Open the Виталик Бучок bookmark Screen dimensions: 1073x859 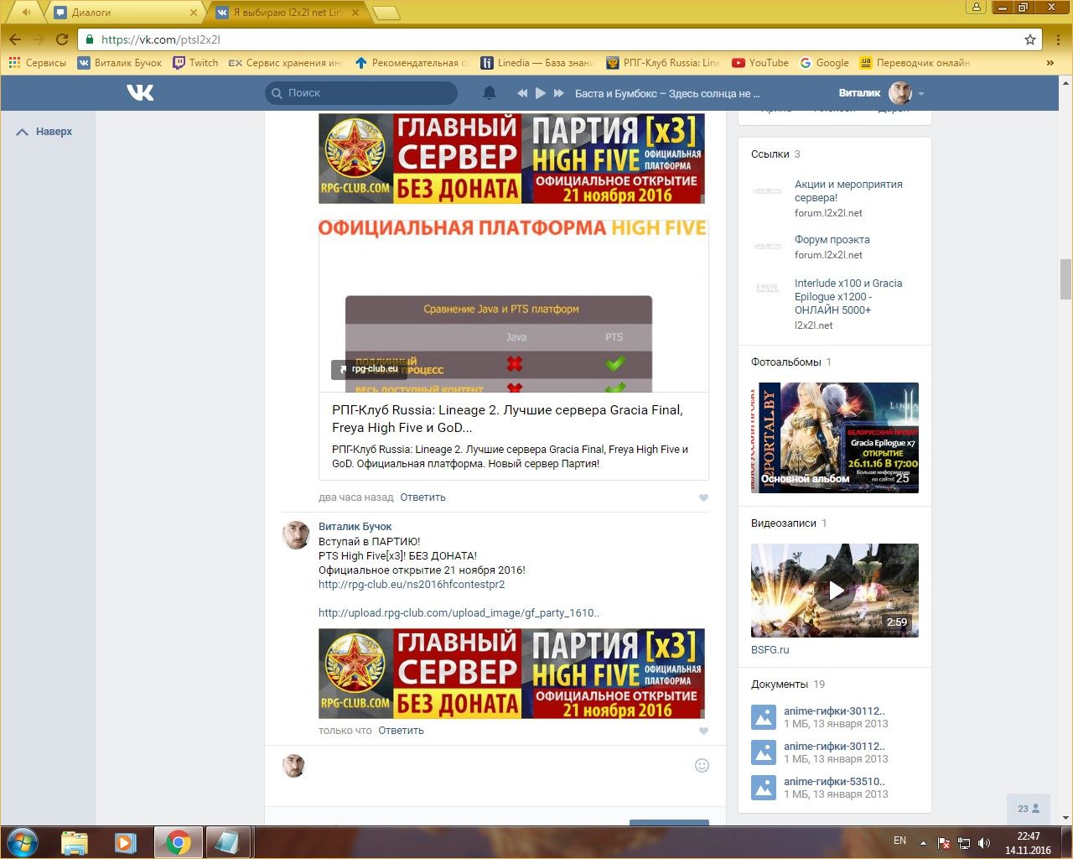(x=120, y=63)
